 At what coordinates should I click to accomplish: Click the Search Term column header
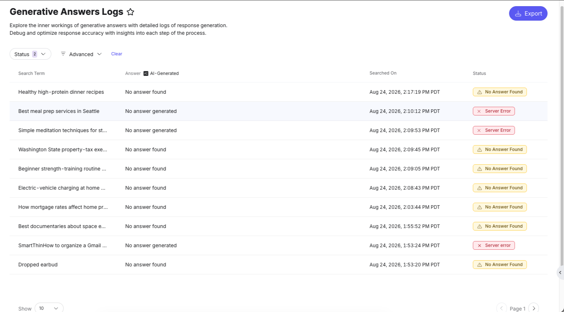tap(32, 73)
